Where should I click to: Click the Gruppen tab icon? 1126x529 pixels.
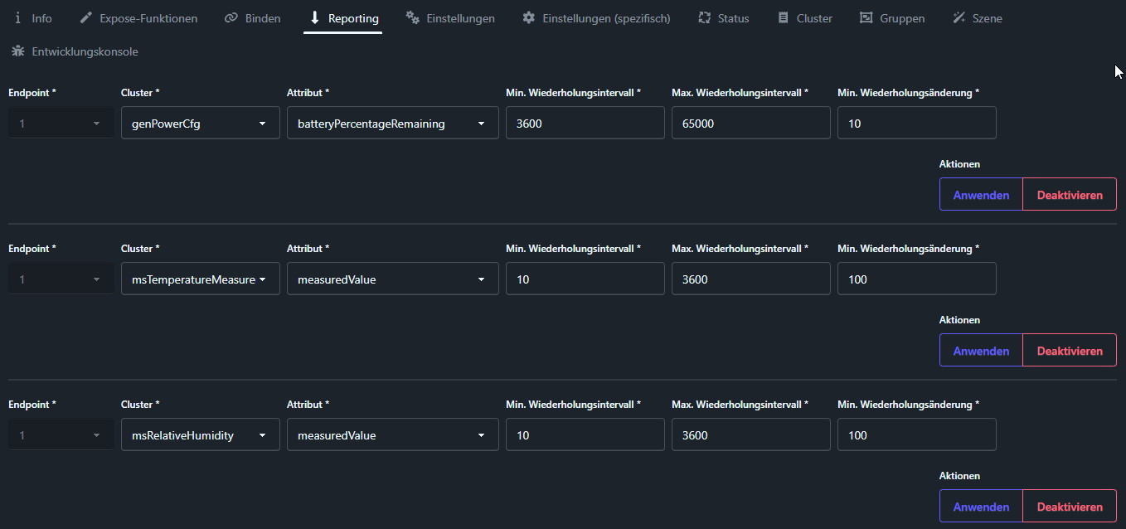click(866, 18)
